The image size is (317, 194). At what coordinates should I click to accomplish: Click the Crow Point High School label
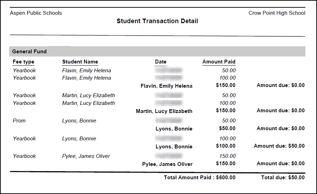[x=277, y=13]
